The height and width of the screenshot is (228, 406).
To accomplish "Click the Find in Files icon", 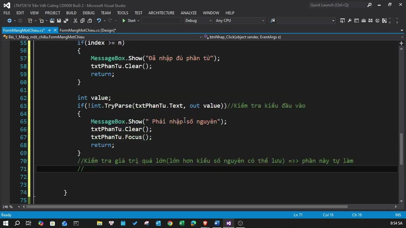I will tap(272, 21).
